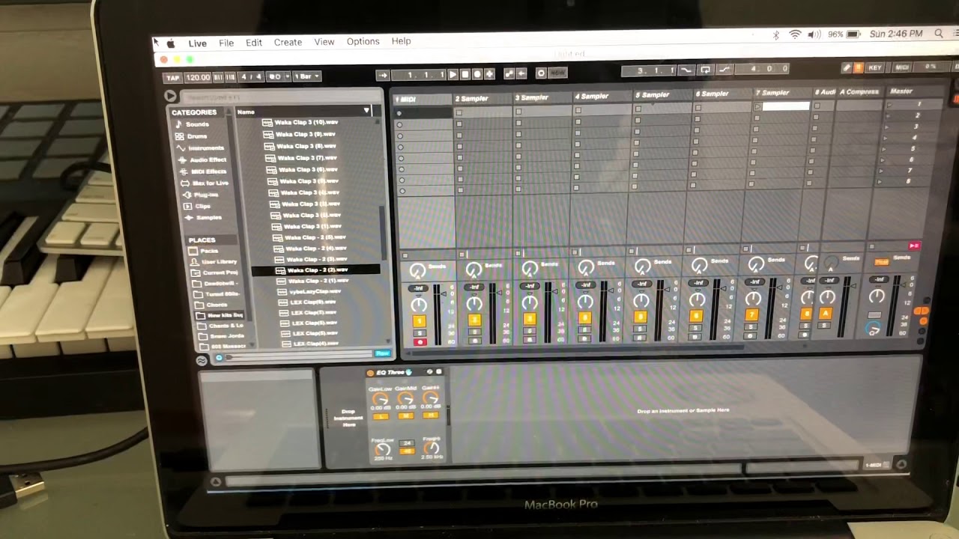Open the Create menu
Viewport: 959px width, 539px height.
[x=288, y=43]
